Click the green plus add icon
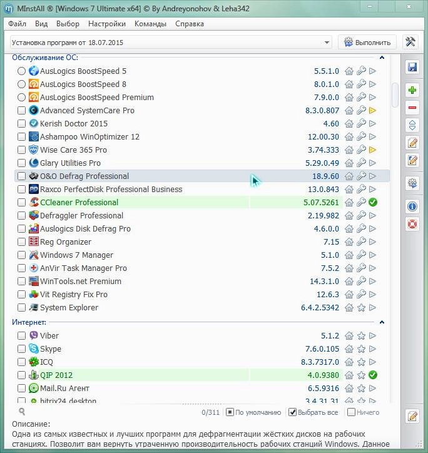Viewport: 428px width, 453px height. pyautogui.click(x=412, y=90)
